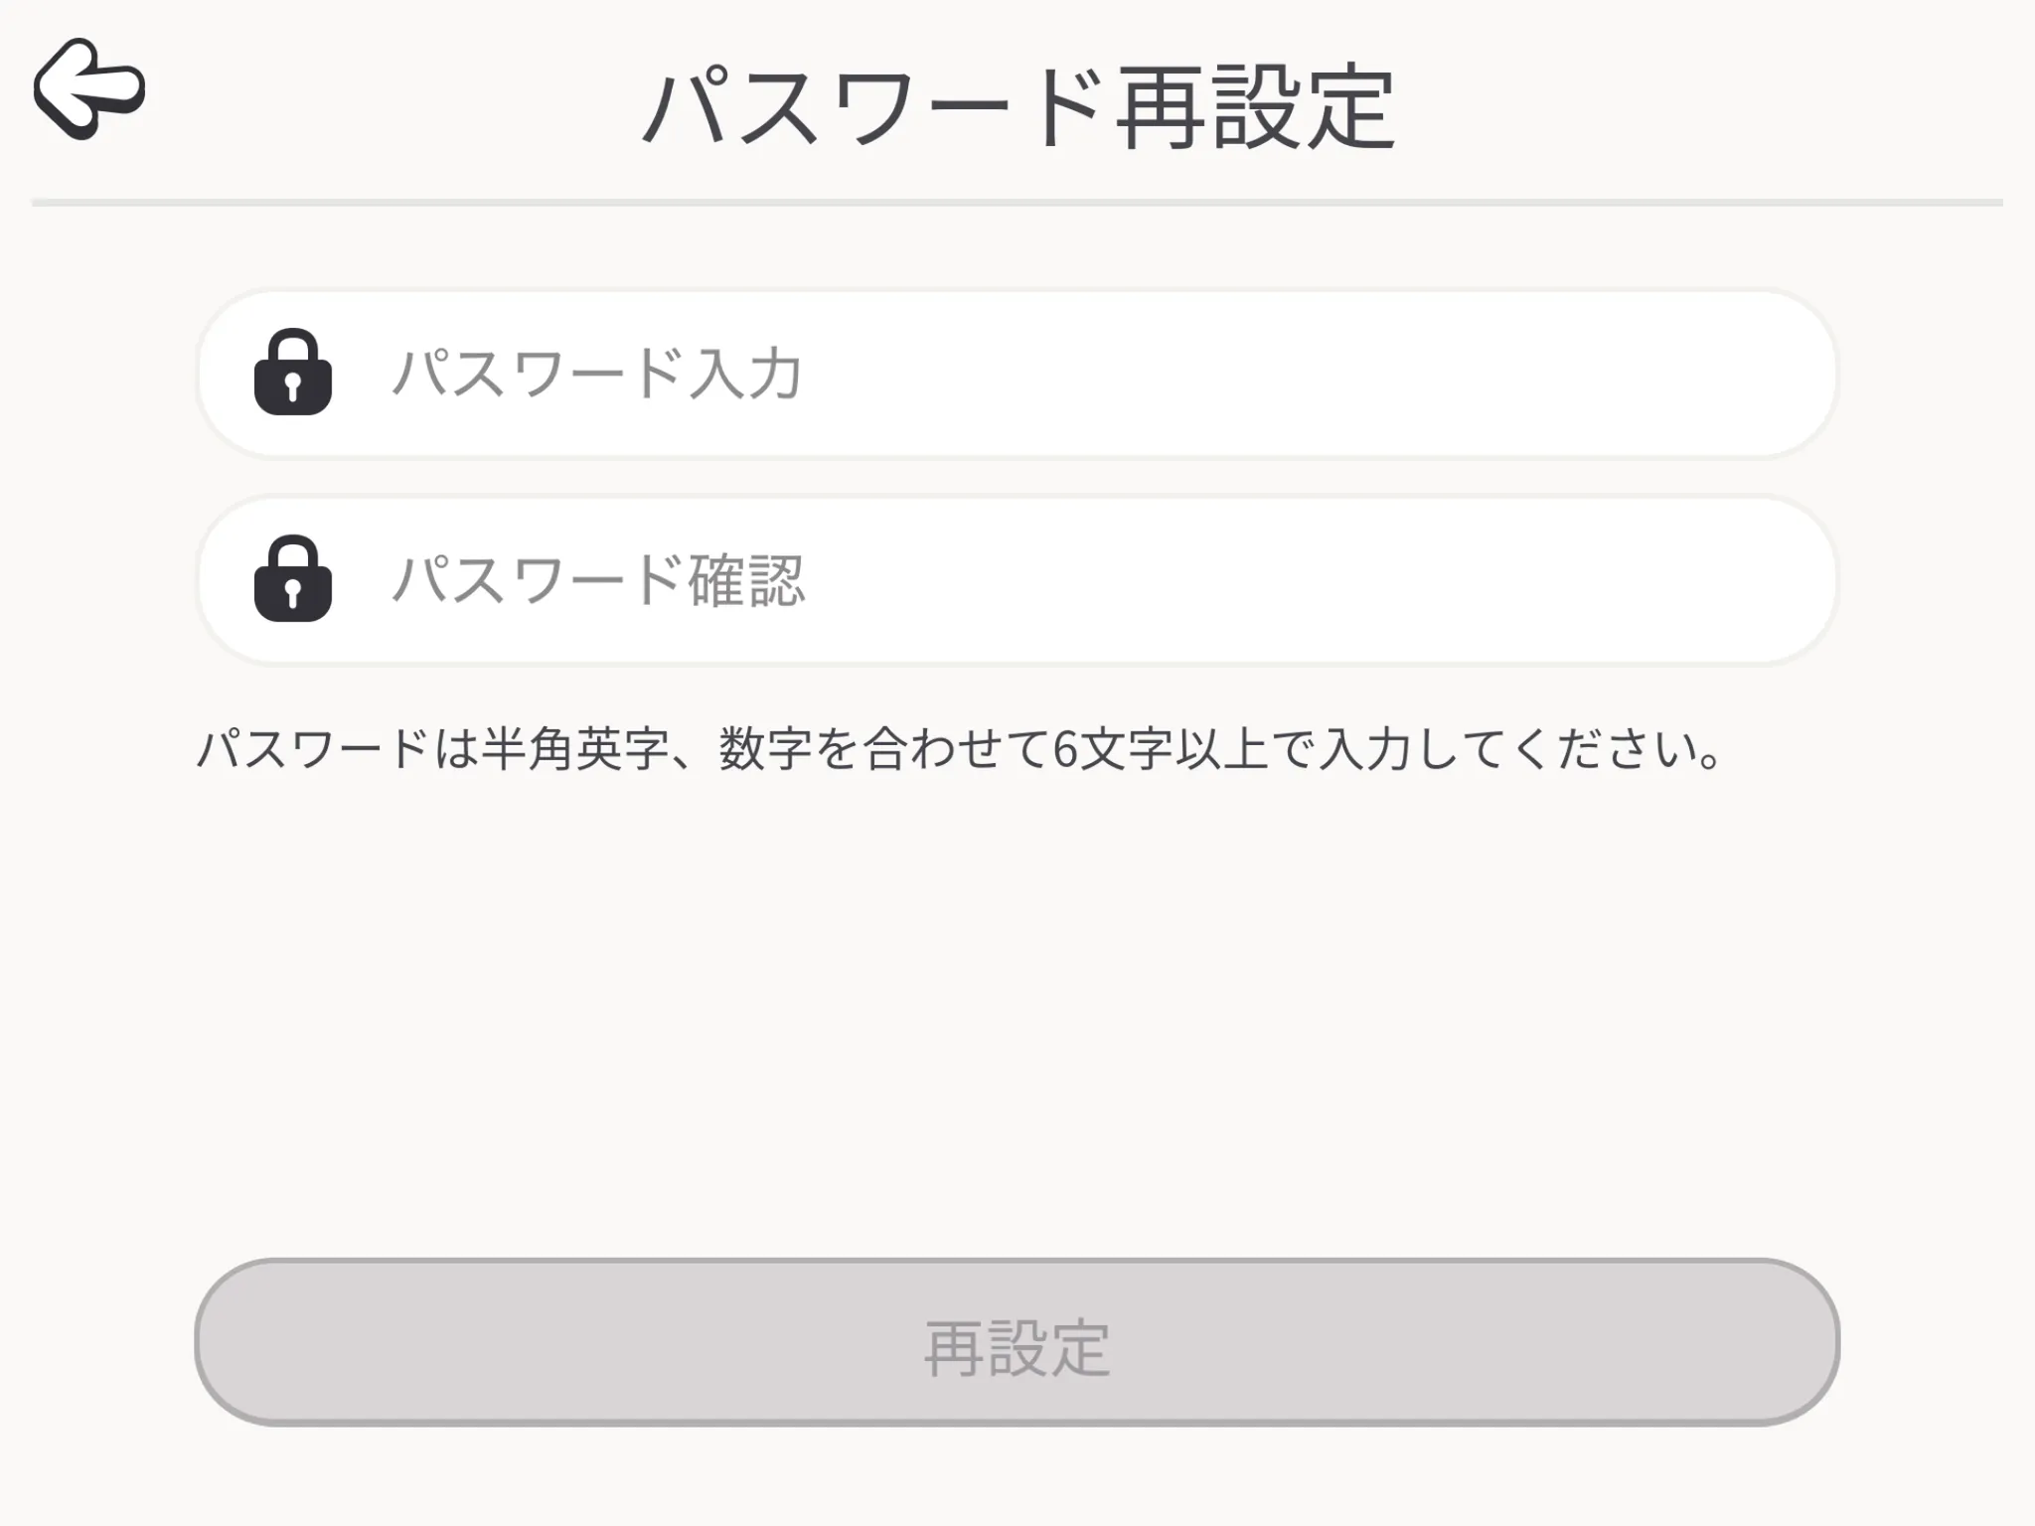
Task: Focus the パスワード入力 text field
Action: [1017, 374]
